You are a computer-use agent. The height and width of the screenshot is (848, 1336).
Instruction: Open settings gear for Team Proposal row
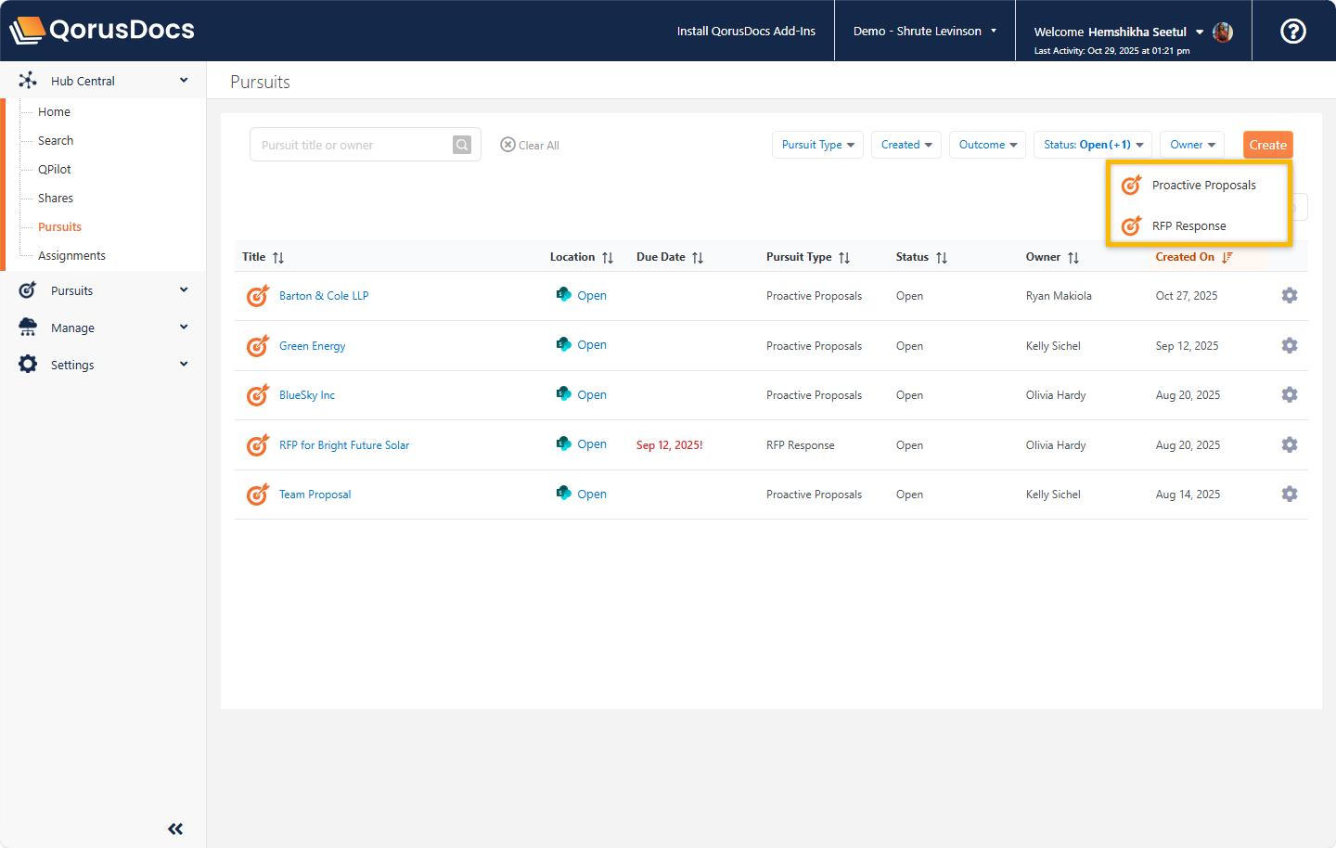(x=1289, y=495)
